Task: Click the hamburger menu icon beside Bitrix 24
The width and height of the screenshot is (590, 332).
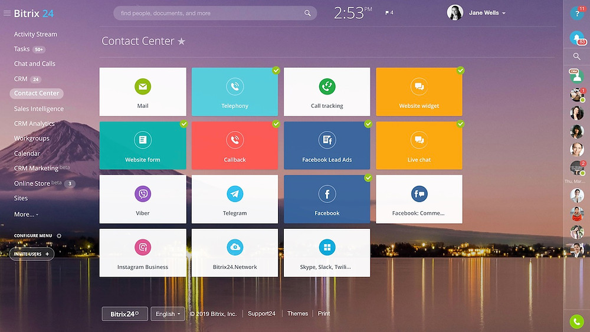Action: [6, 13]
